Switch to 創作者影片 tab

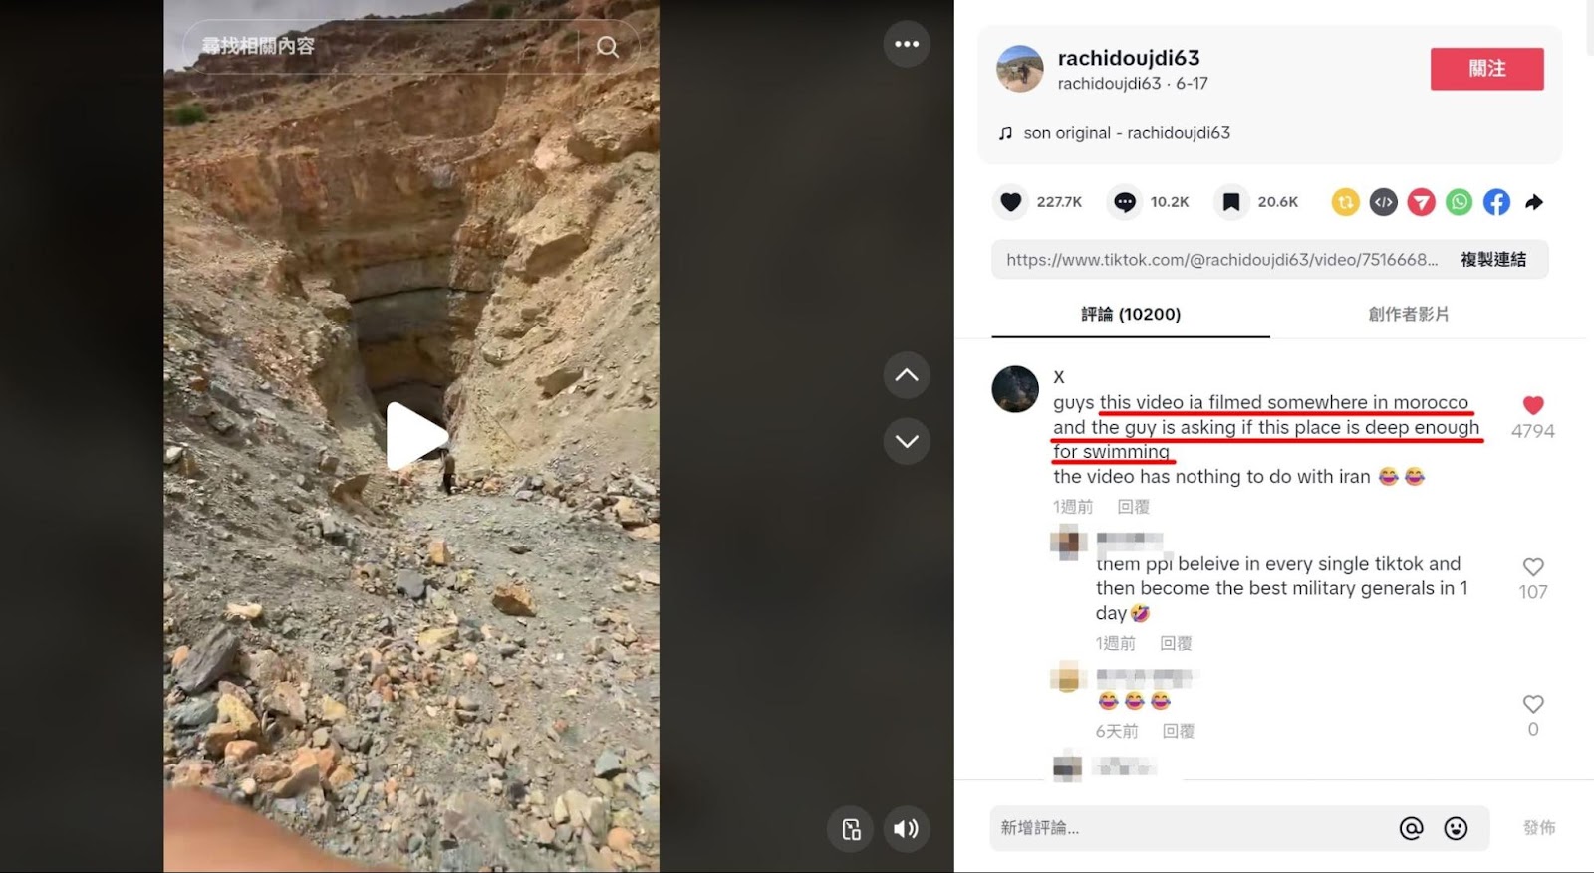1408,315
